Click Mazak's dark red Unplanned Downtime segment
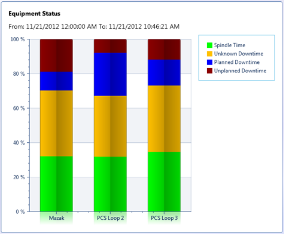The height and width of the screenshot is (236, 286). point(56,56)
